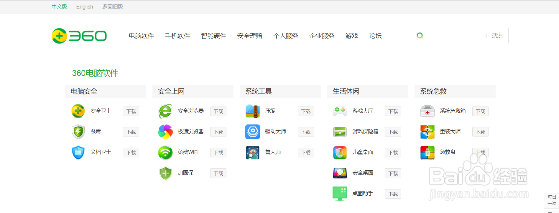Click the 加固保 shield icon
This screenshot has height=213, width=559.
(x=165, y=173)
